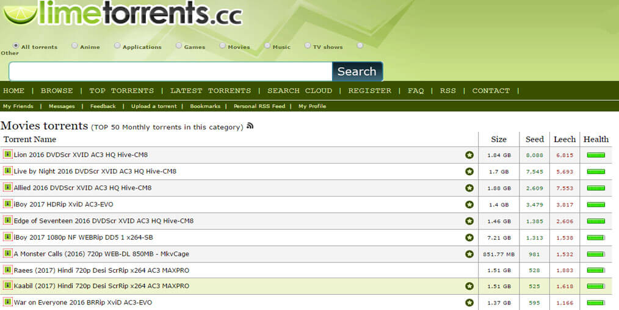This screenshot has height=310, width=619.
Task: Click health bar for Kaabil (2017) row
Action: (596, 286)
